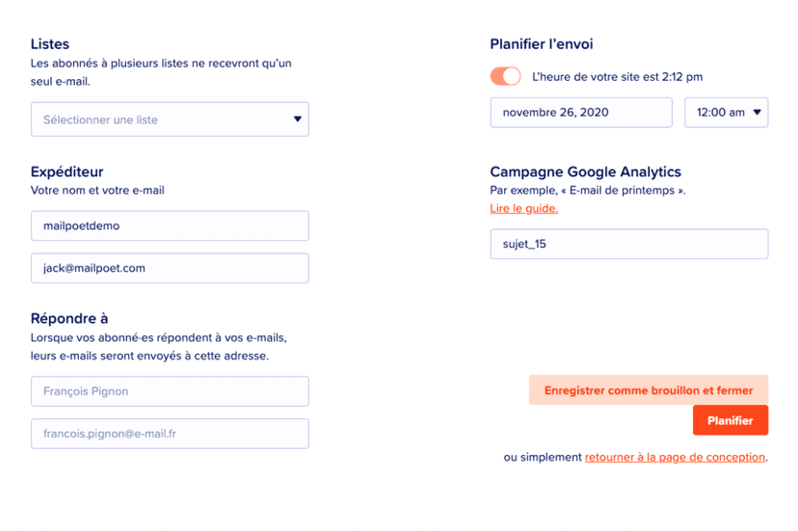Focus the reply-to email field francois.pignon@e-mail.fr

click(x=170, y=434)
